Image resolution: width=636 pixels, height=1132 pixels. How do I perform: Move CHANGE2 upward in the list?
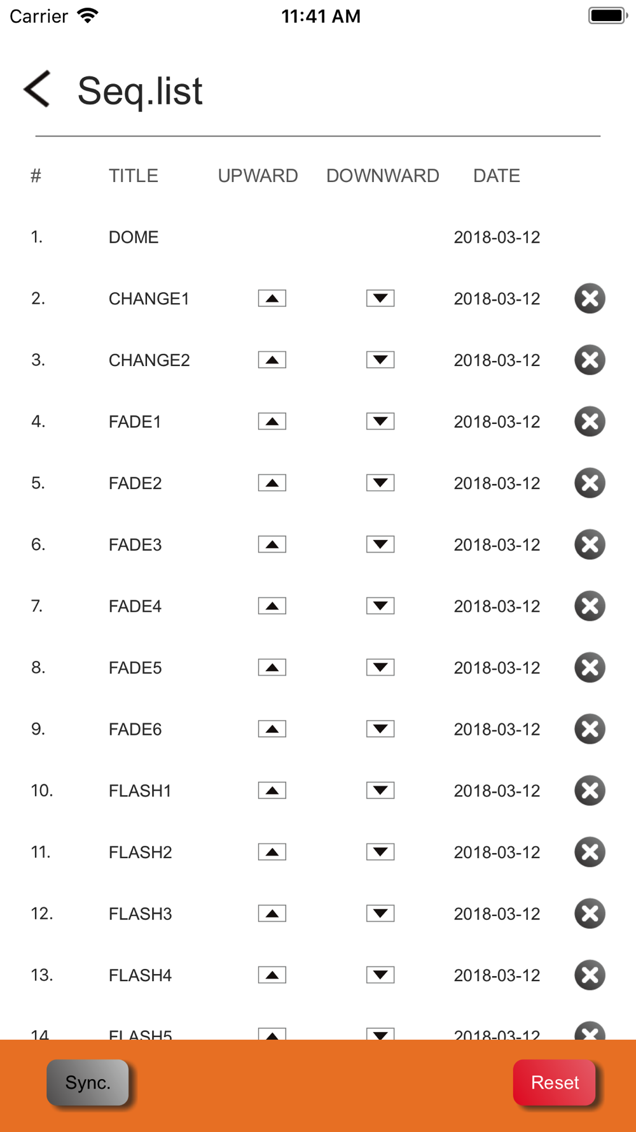pos(272,360)
